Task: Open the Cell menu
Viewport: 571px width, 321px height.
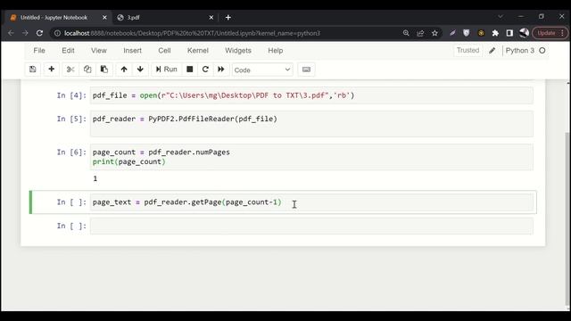Action: tap(164, 51)
